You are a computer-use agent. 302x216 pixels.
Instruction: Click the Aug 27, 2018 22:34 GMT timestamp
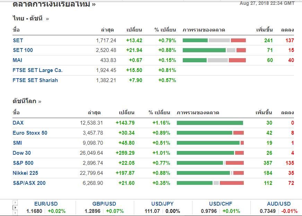pyautogui.click(x=267, y=3)
